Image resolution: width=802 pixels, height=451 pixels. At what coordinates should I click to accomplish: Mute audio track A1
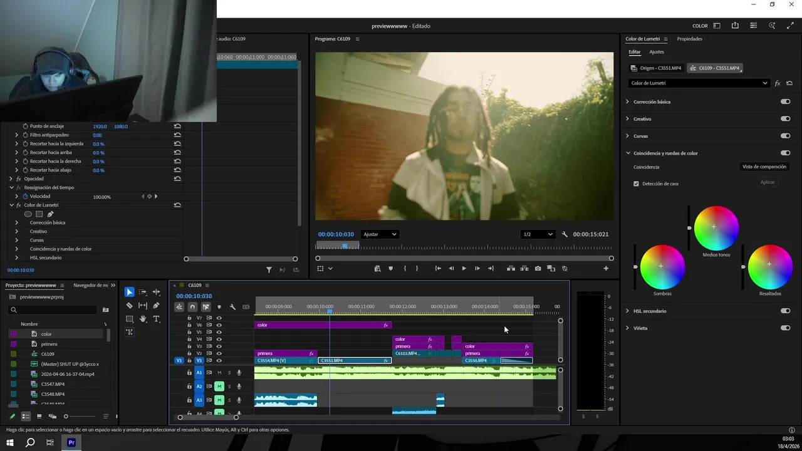point(219,373)
